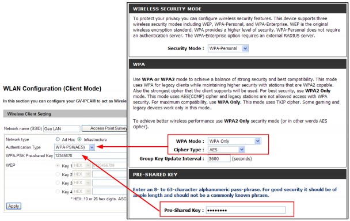The width and height of the screenshot is (350, 221).
Task: Open the Key 3 HEX format dropdown
Action: (82, 183)
